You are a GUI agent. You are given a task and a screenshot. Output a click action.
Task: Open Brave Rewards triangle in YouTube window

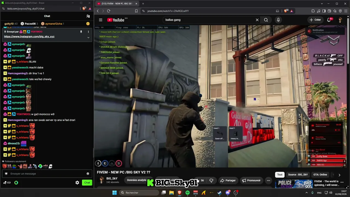coord(291,11)
